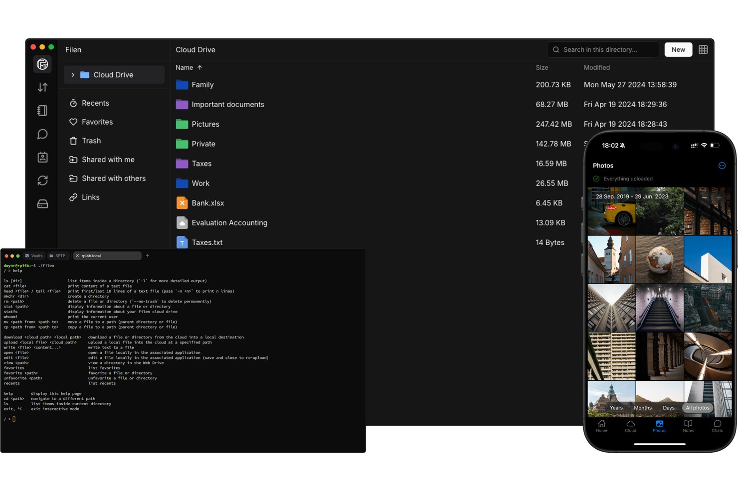Screen dimensions: 738x492
Task: Open the Transfers up-down arrows icon
Action: [42, 87]
